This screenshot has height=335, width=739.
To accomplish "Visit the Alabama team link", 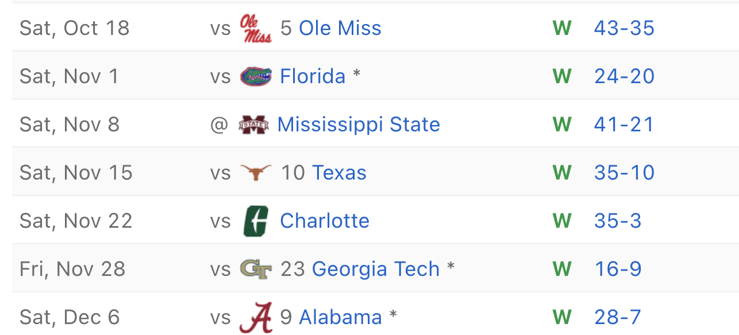I will tap(341, 317).
